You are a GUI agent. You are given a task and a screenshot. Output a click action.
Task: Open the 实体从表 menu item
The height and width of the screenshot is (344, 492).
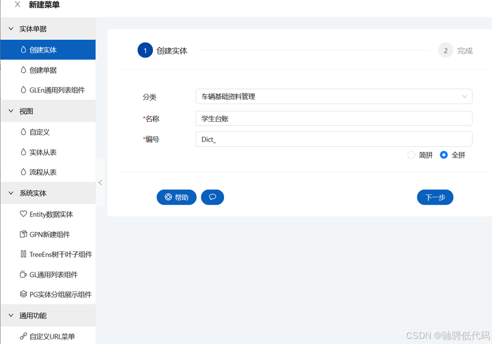48,152
